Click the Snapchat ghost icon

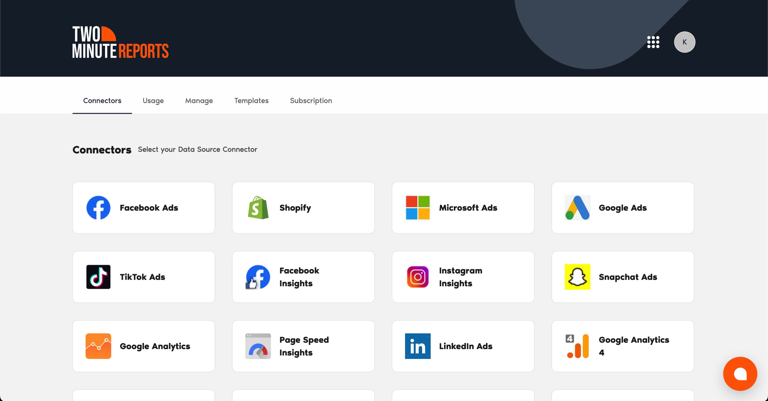tap(578, 277)
